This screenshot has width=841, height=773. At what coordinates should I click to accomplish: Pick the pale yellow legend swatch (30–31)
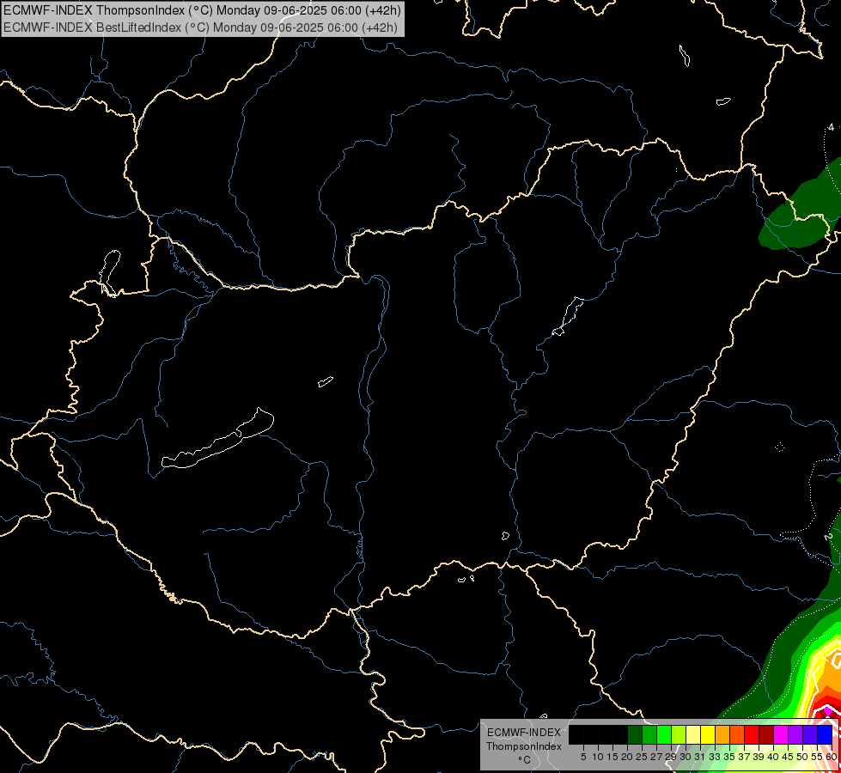click(693, 734)
